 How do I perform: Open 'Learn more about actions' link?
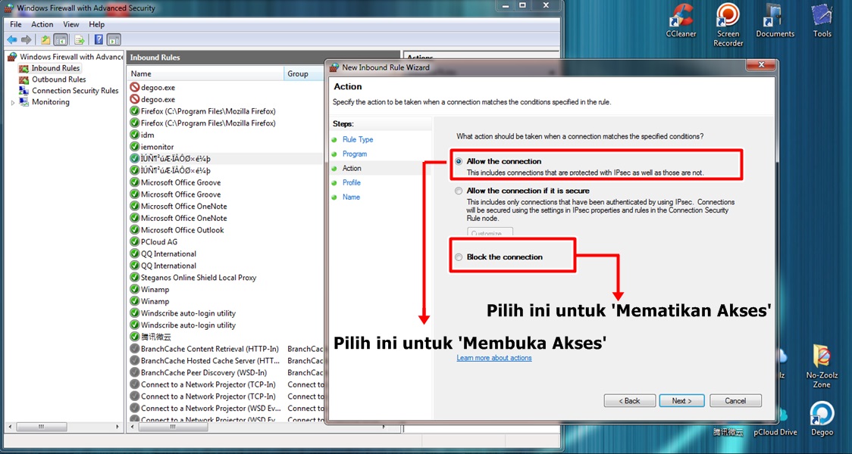click(x=494, y=358)
